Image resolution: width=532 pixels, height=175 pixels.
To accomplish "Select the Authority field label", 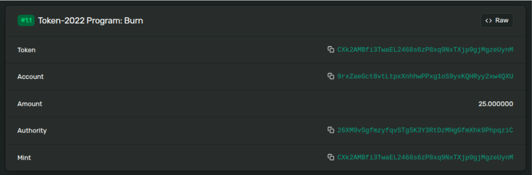I will 32,131.
